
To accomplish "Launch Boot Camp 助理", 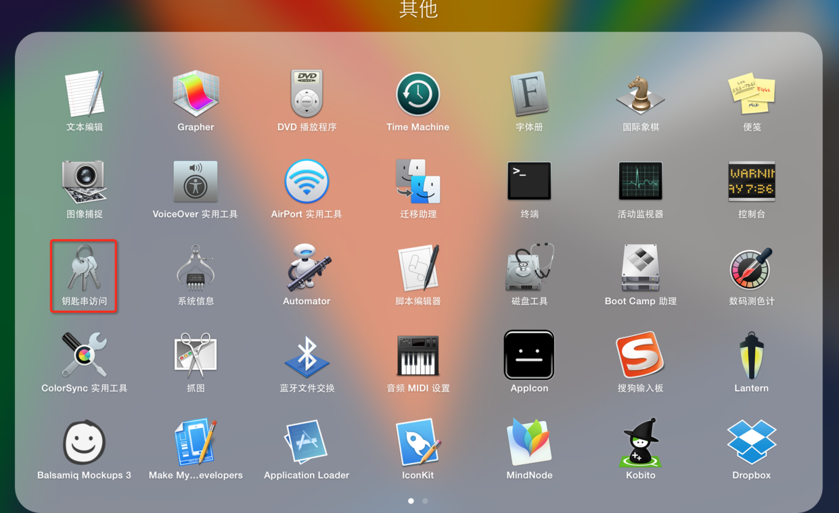I will pos(640,269).
